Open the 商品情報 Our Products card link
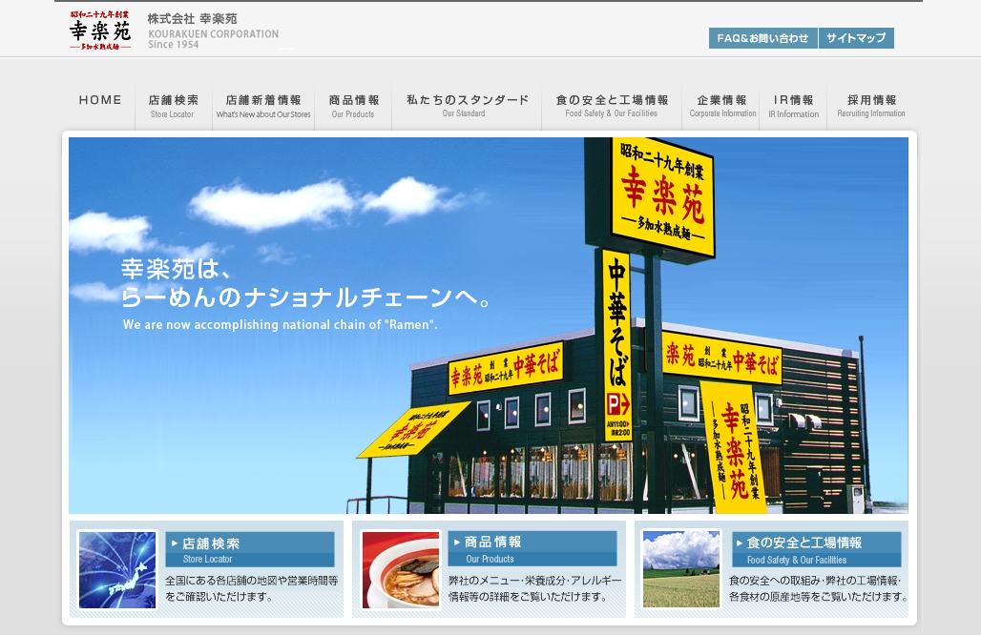981x635 pixels. pos(532,549)
